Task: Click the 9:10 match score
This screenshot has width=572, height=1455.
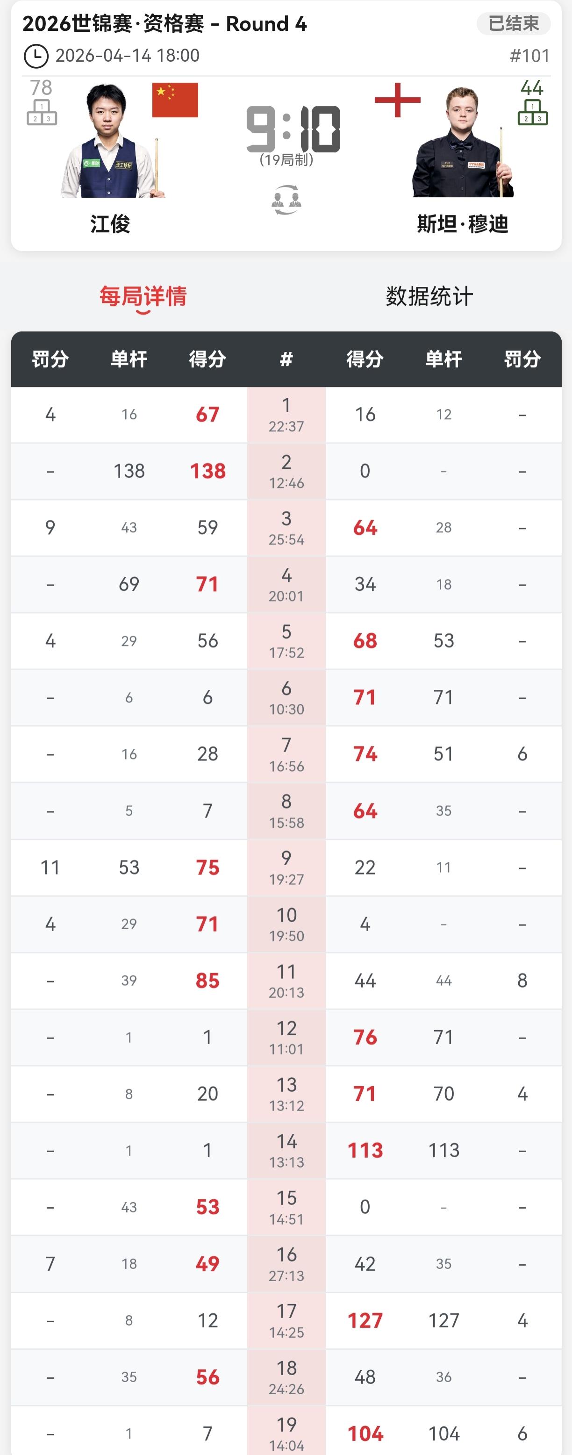Action: 293,130
